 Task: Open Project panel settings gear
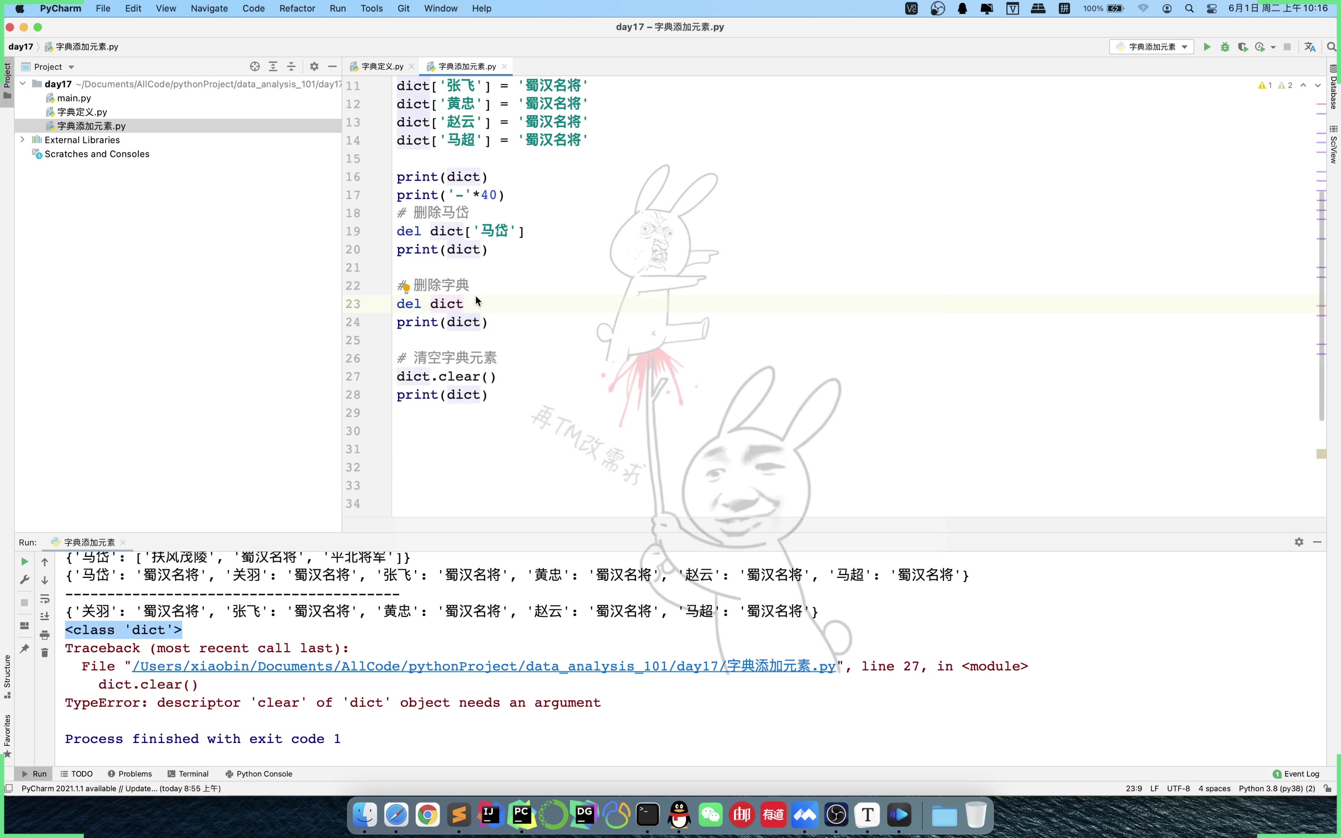[314, 67]
